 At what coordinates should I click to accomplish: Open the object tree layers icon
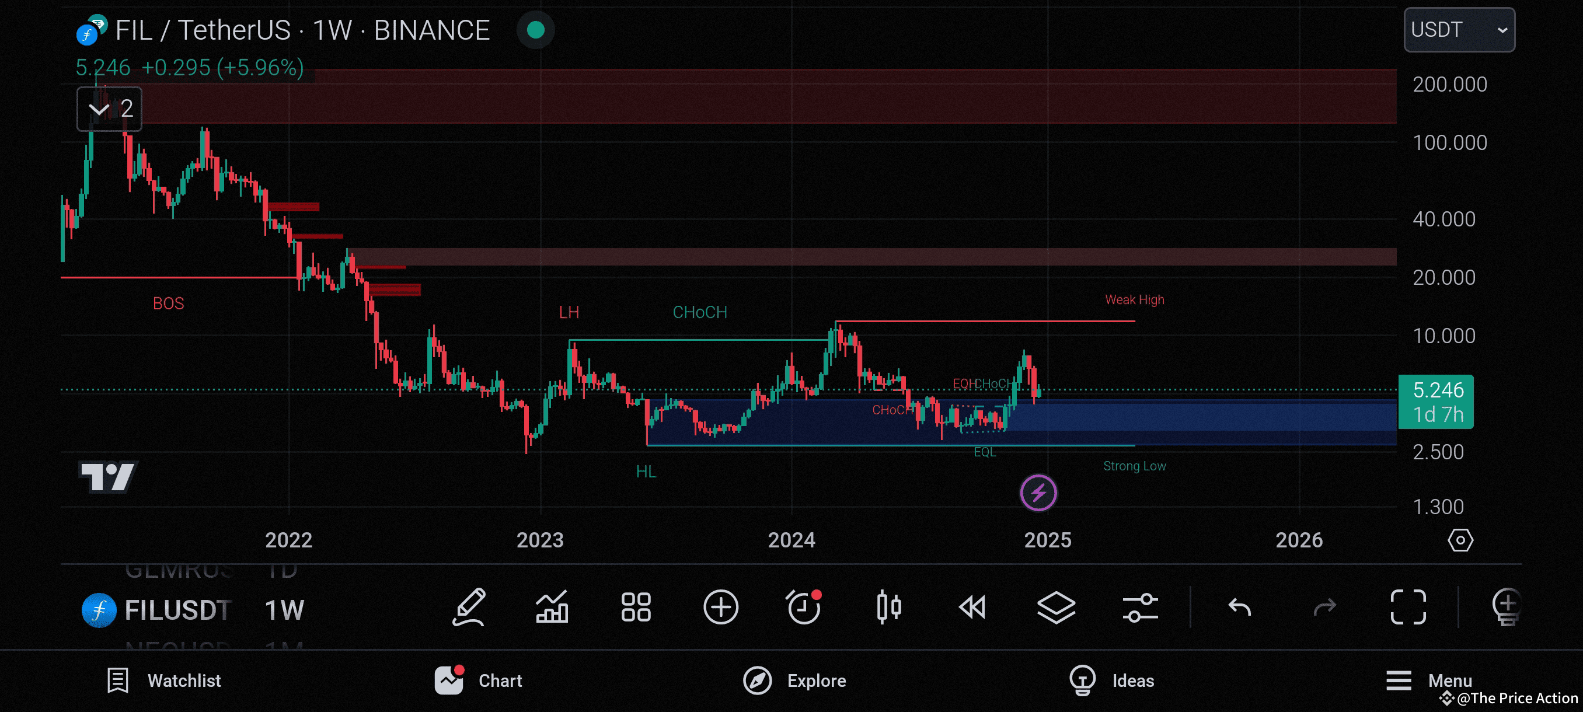(1057, 608)
